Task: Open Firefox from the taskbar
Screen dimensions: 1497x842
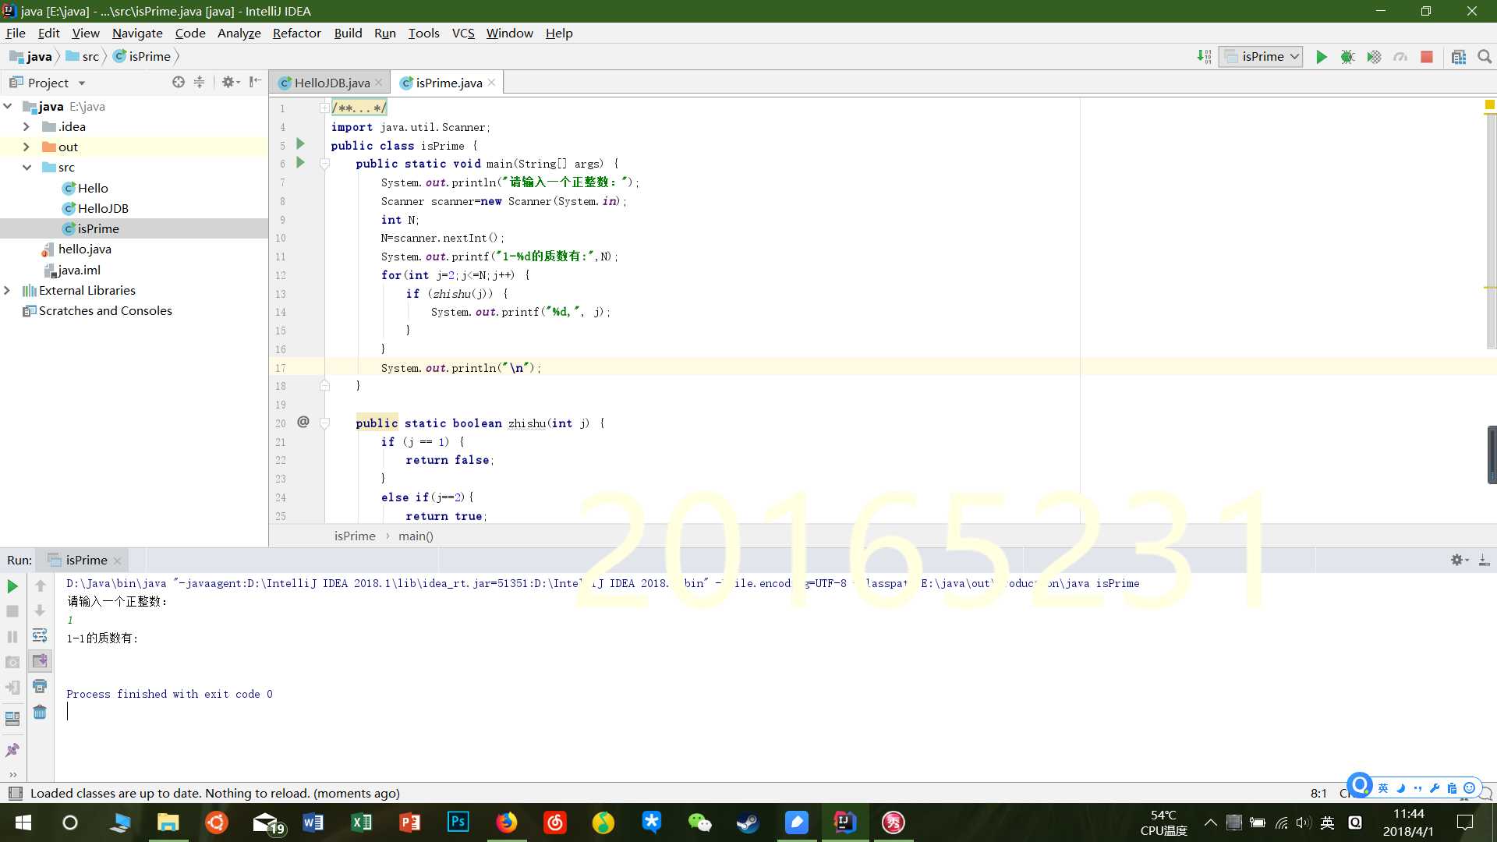Action: [x=506, y=823]
